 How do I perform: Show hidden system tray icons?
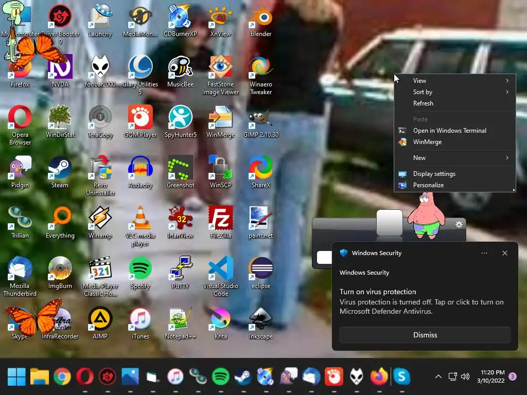click(438, 376)
